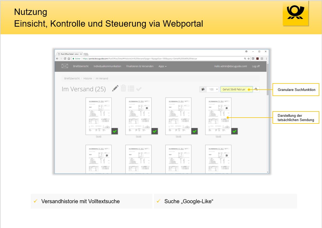Toggle green checkmark on fourth document
The image size is (322, 228).
[x=234, y=131]
